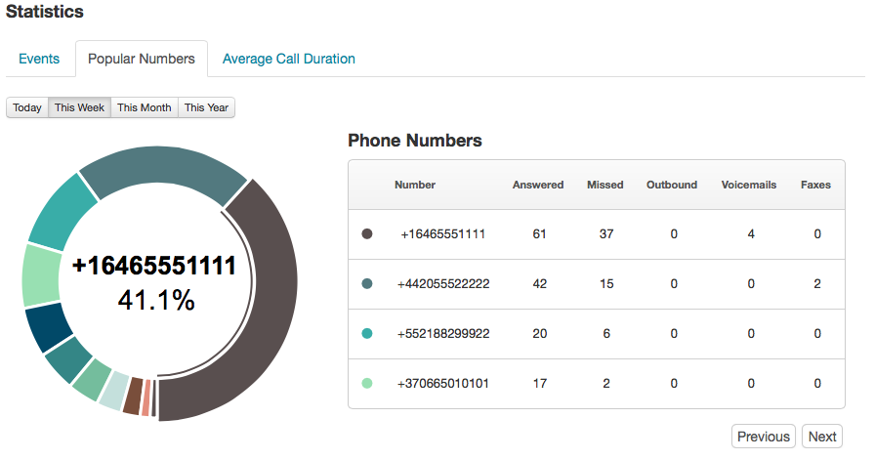The height and width of the screenshot is (460, 875).
Task: Click slate dot beside +442055522222
Action: coord(367,284)
